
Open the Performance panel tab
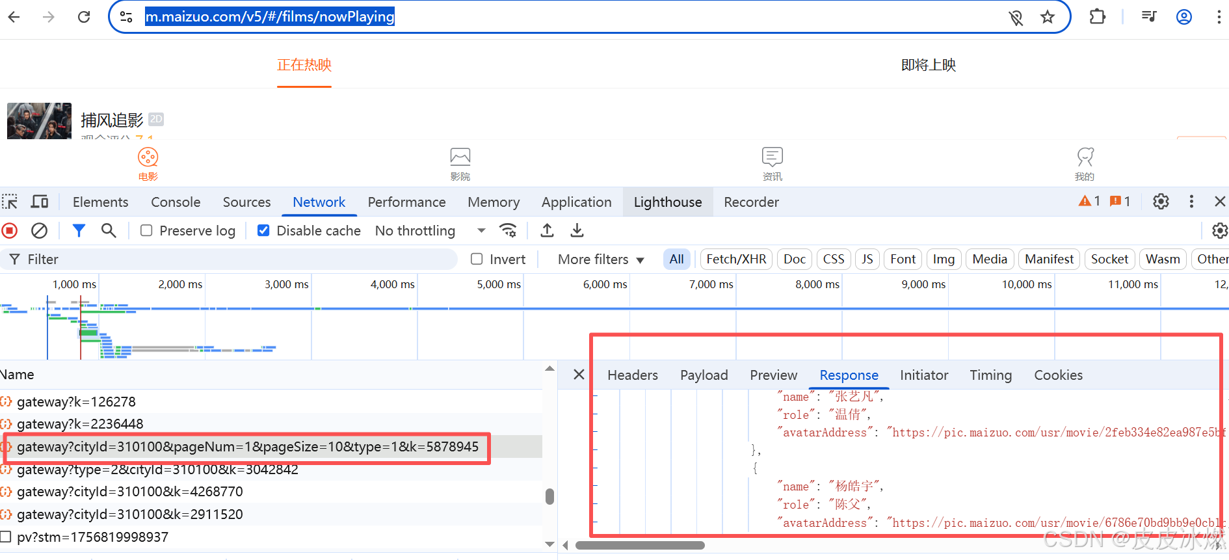[406, 202]
